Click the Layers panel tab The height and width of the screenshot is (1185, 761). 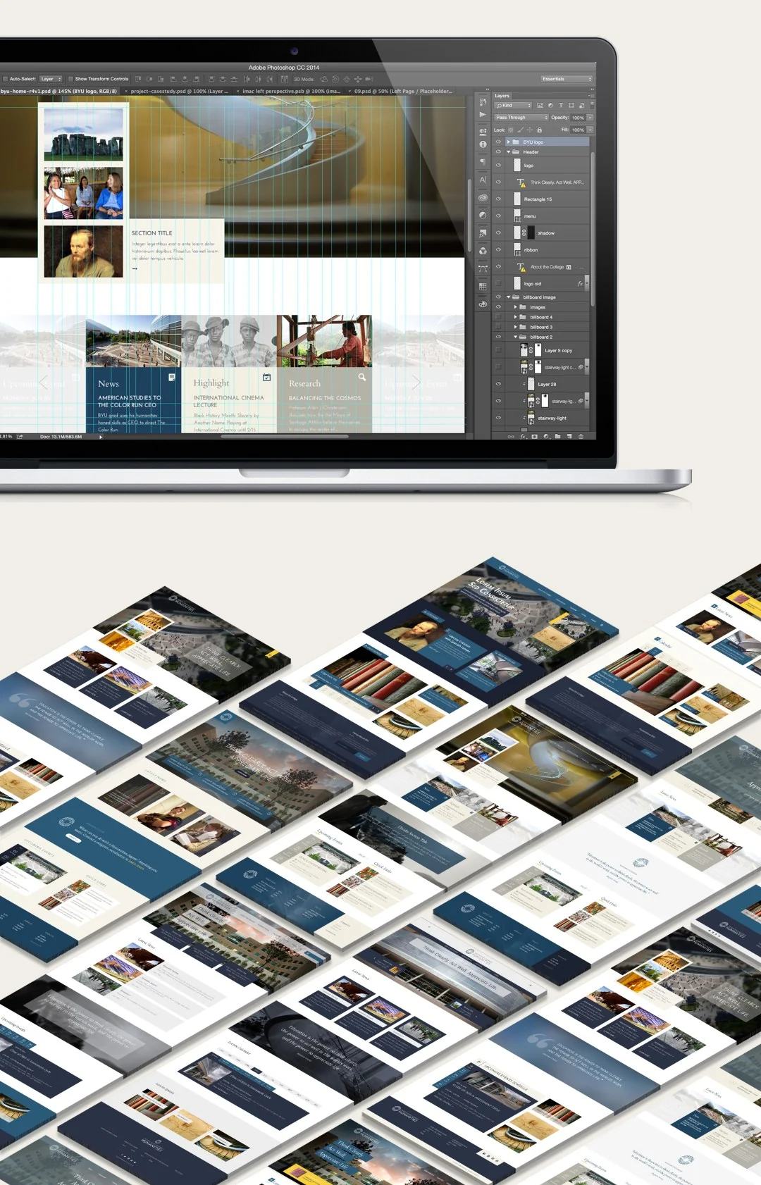pyautogui.click(x=502, y=96)
